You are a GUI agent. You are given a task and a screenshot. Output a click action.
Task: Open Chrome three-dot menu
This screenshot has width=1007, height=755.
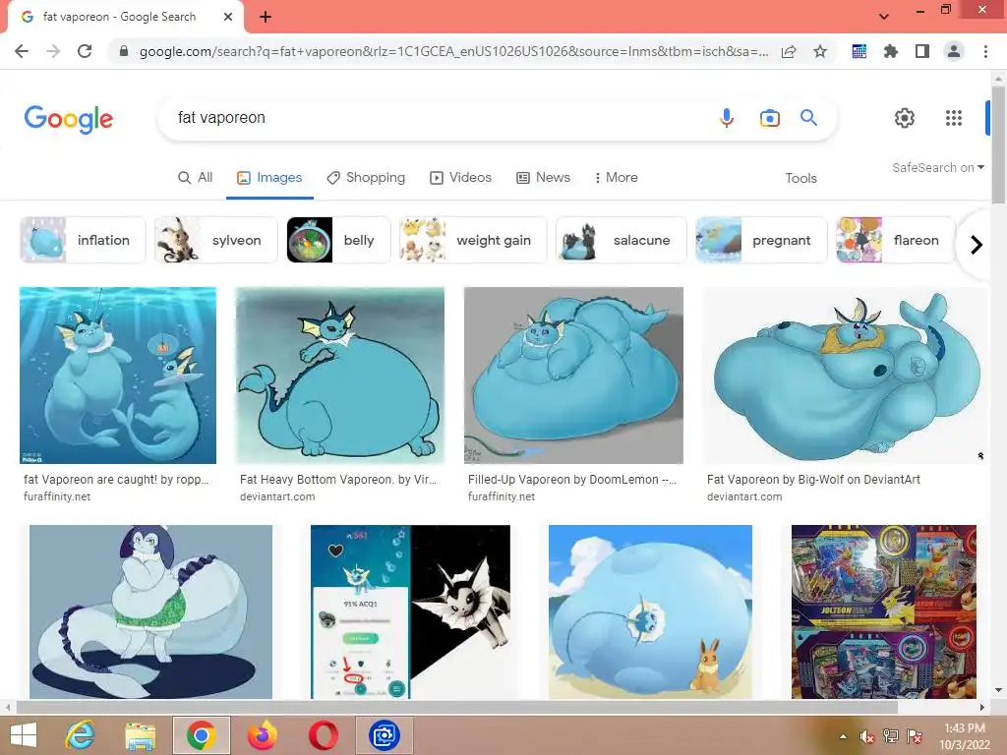click(x=985, y=51)
